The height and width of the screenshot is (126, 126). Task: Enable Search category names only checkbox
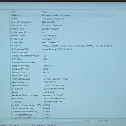[30, 125]
